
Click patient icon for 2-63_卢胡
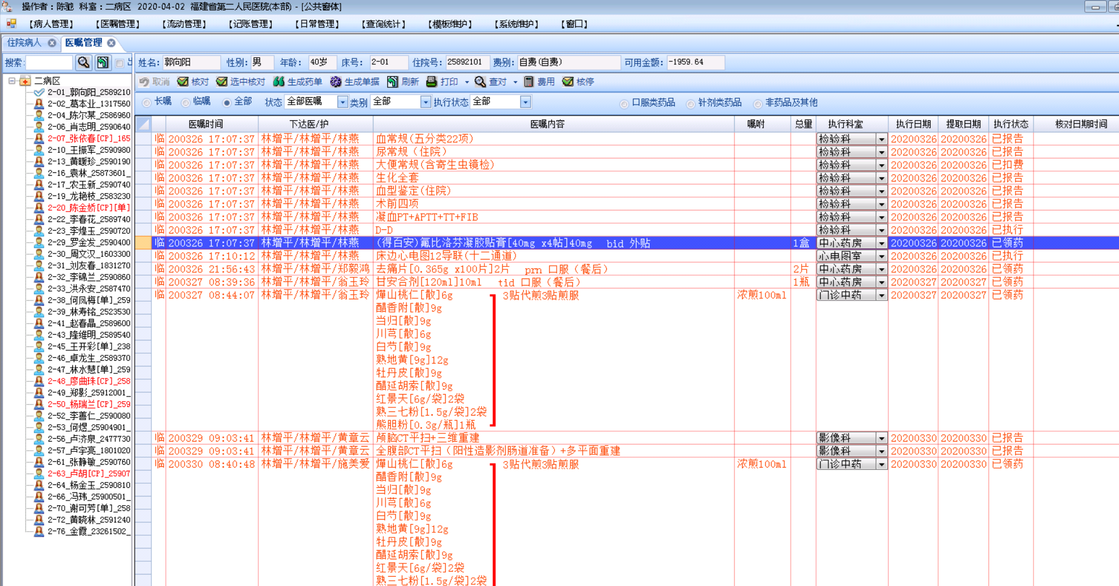point(39,474)
